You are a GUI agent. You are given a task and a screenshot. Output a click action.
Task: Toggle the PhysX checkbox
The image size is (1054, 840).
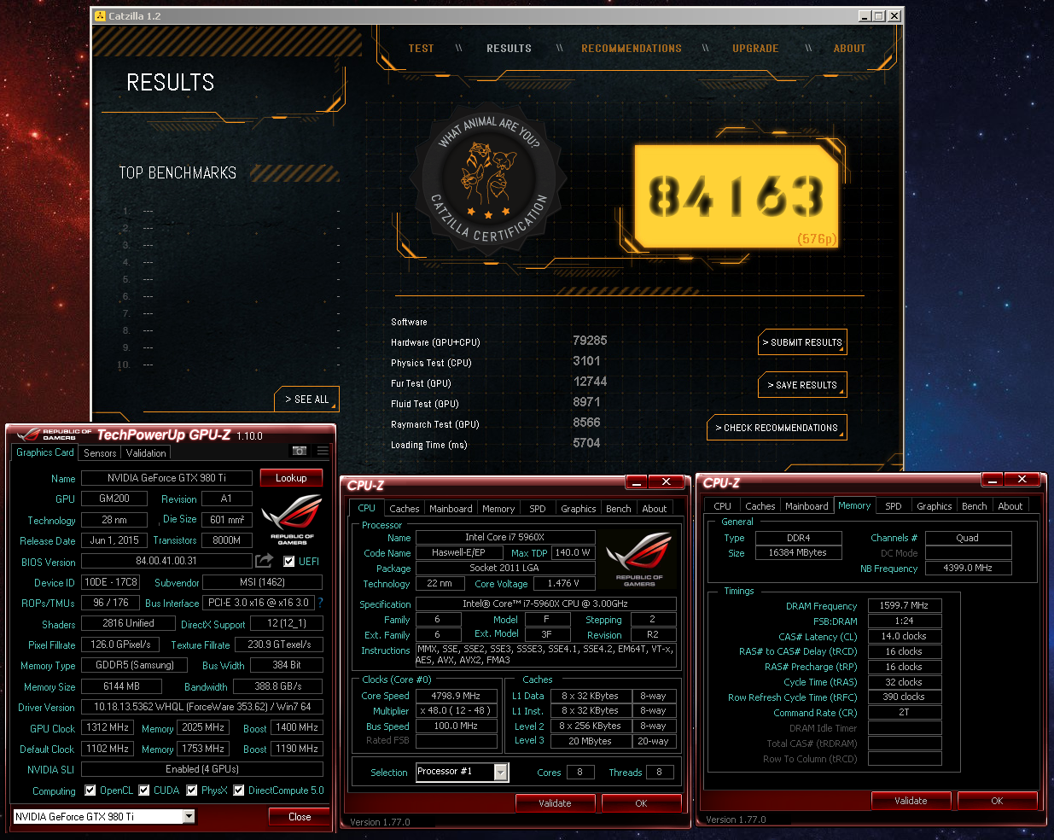tap(192, 790)
